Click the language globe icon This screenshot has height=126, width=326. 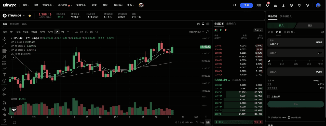(291, 5)
